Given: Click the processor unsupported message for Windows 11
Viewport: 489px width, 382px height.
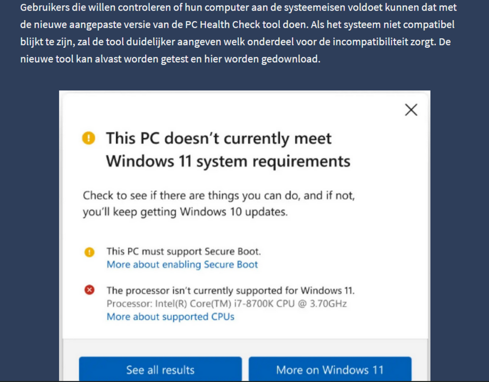Looking at the screenshot, I should click(230, 290).
